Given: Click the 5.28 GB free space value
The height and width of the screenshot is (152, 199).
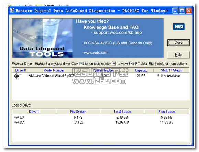Looking at the screenshot, I should (166, 117).
